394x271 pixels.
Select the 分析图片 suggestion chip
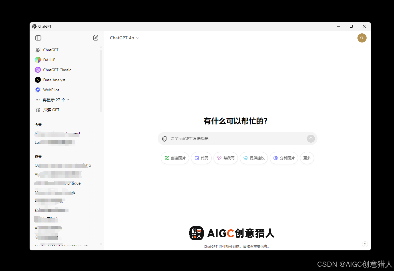pos(284,158)
